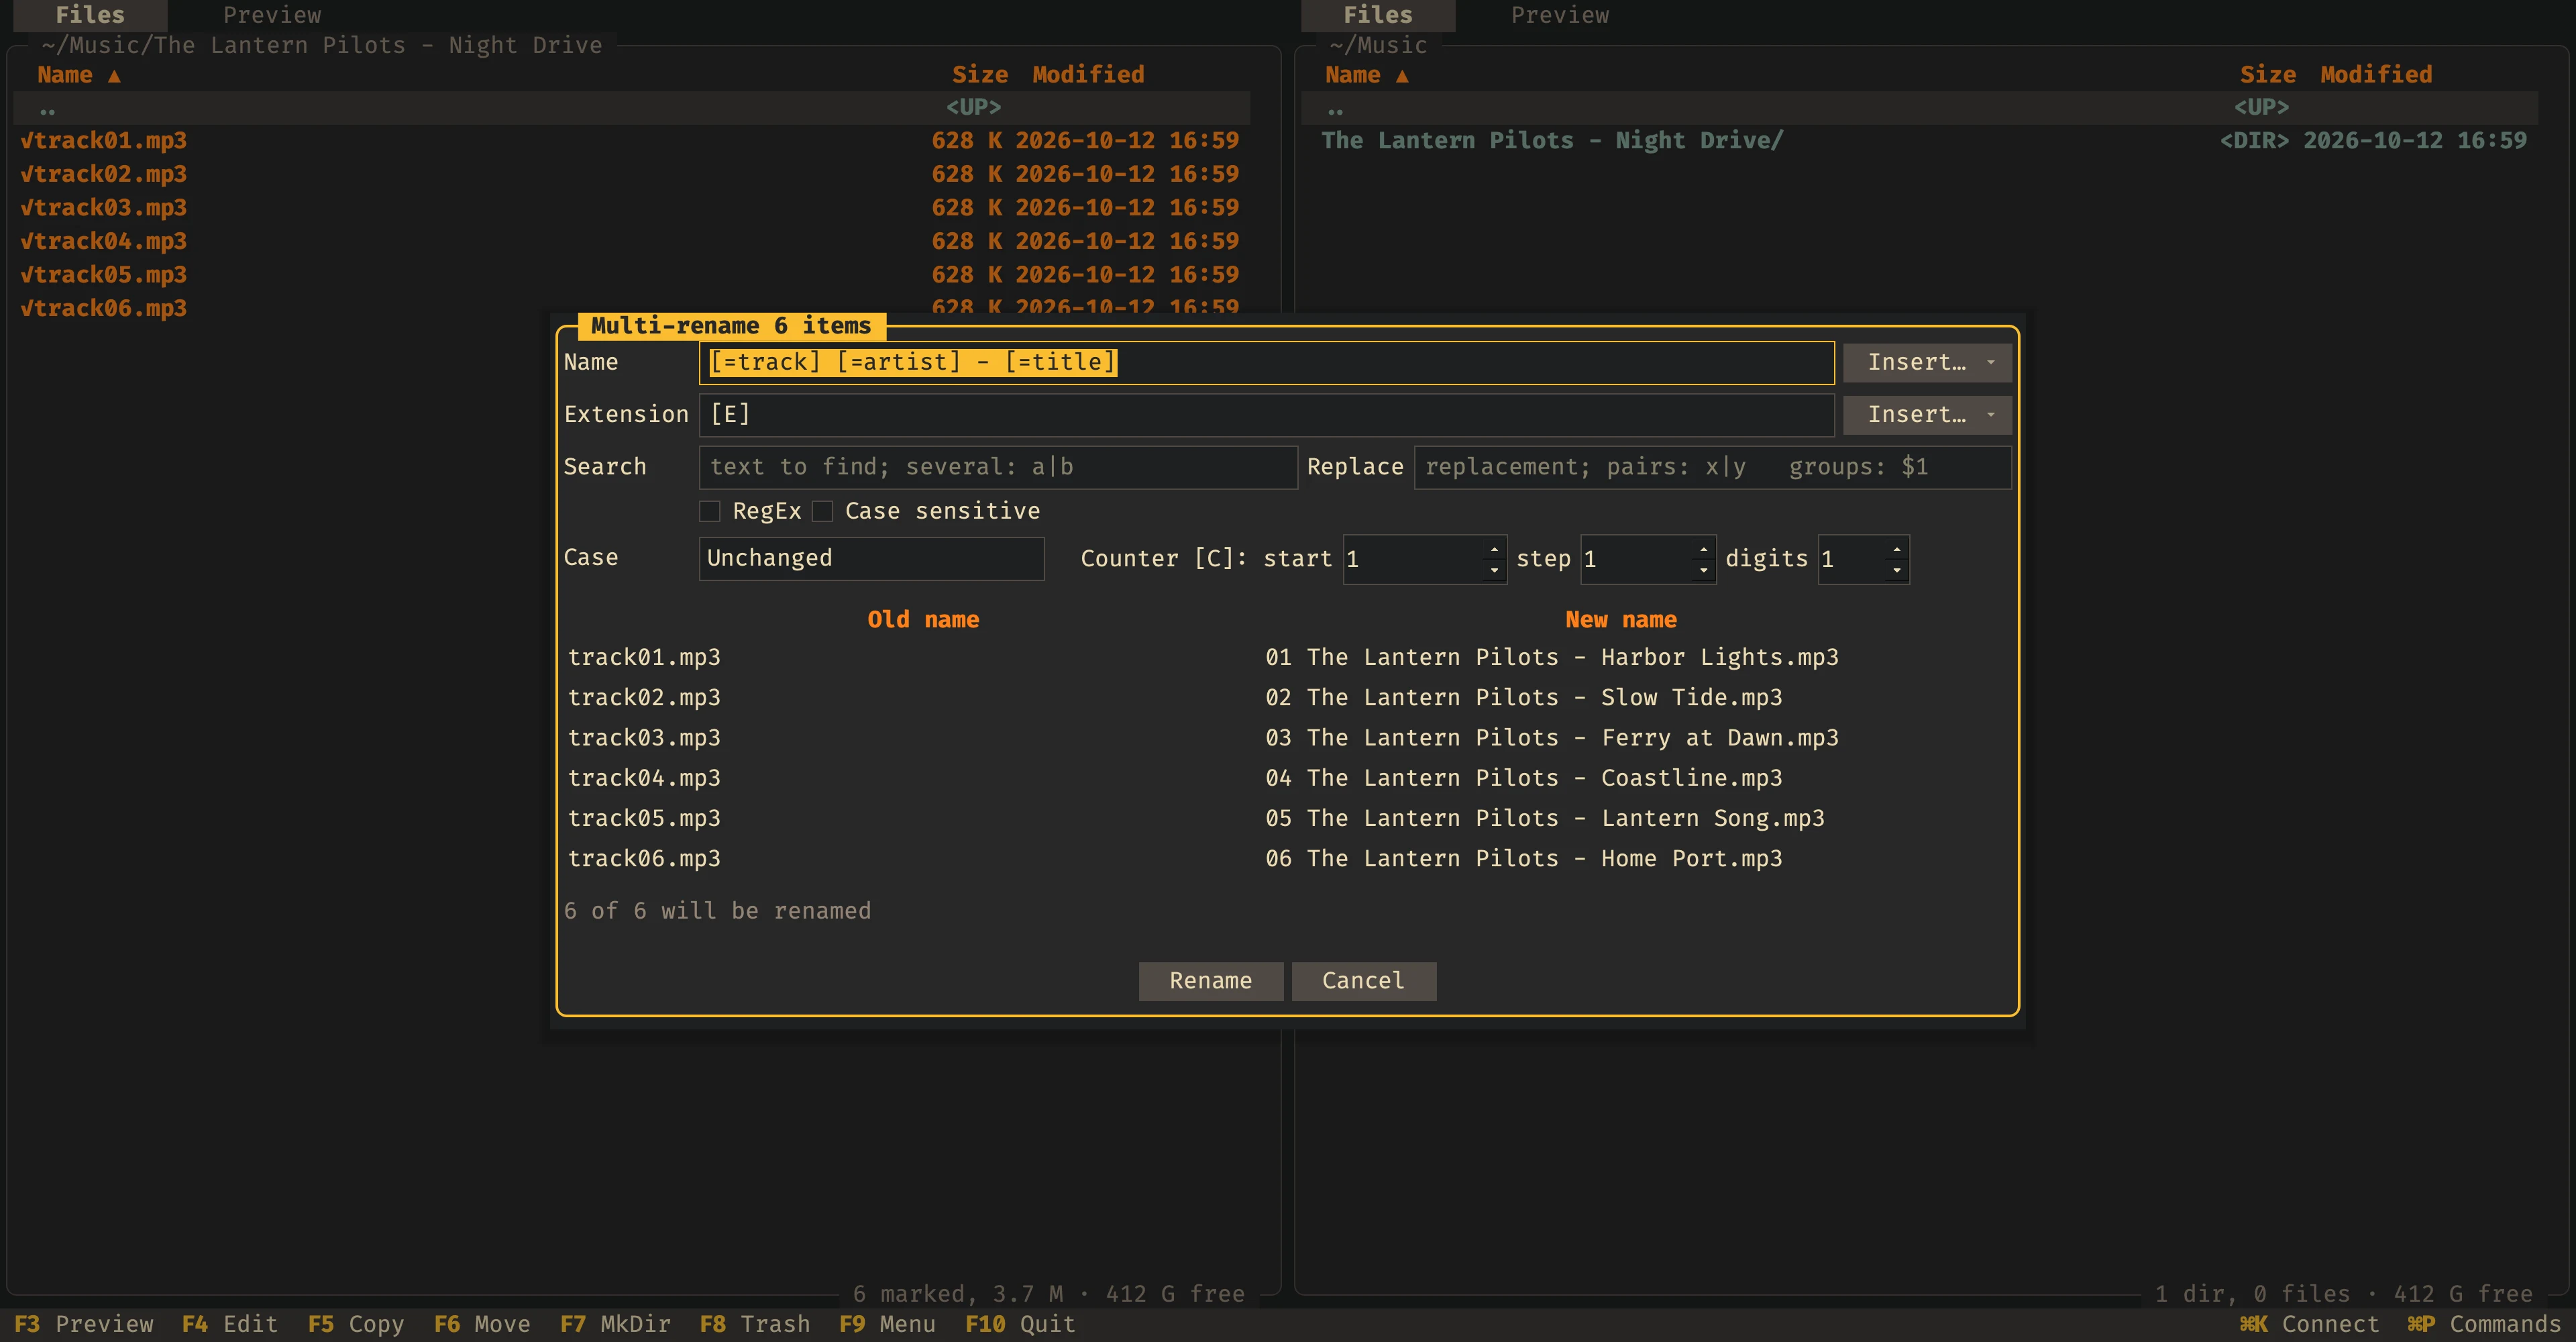Switch to right pane Preview tab
The image size is (2576, 1342).
pyautogui.click(x=1560, y=15)
